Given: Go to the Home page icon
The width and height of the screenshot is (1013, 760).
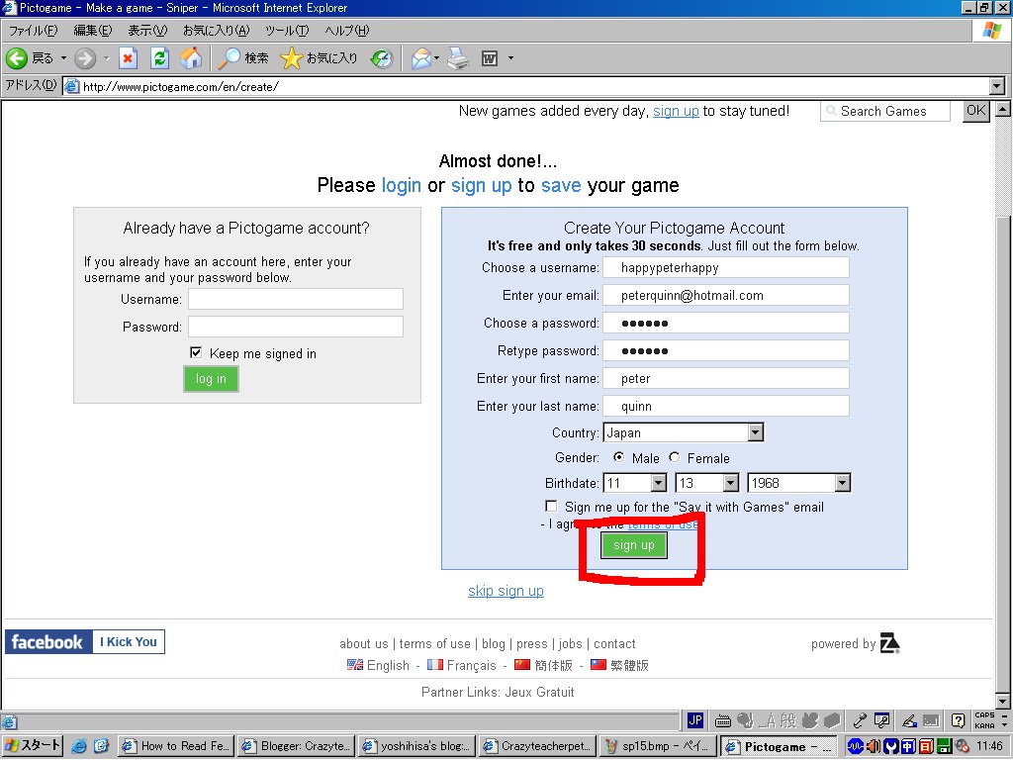Looking at the screenshot, I should (191, 58).
